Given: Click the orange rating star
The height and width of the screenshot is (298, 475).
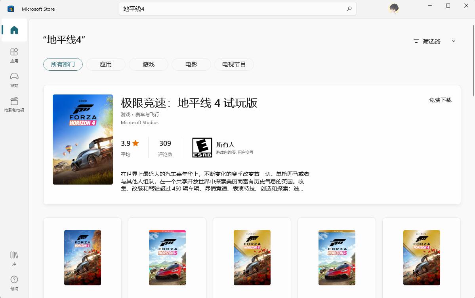Looking at the screenshot, I should pyautogui.click(x=135, y=143).
